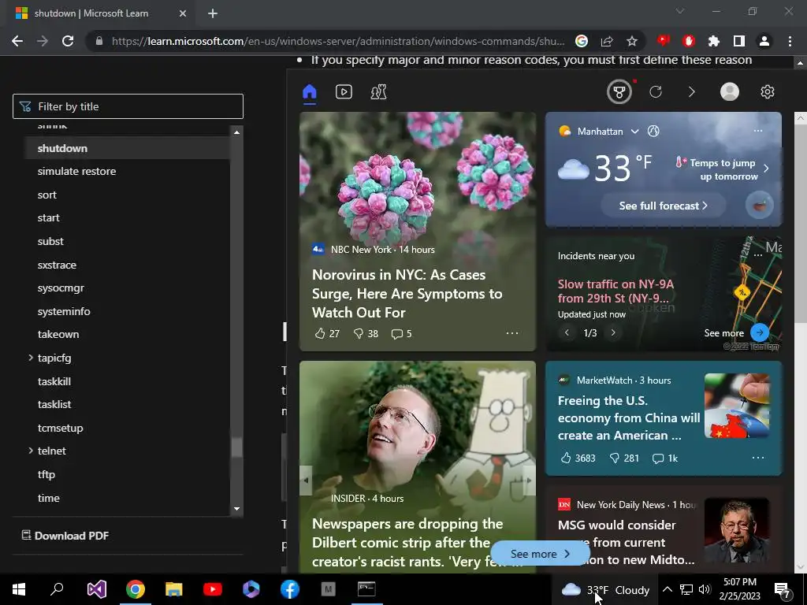
Task: Open Temps to jump up tomorrow alert
Action: point(723,169)
